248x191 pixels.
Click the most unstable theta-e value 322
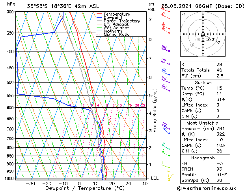click(221, 134)
